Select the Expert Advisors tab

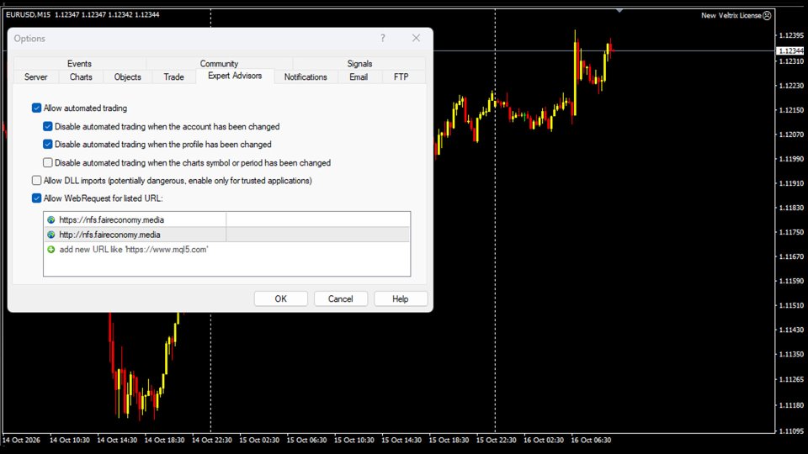(x=235, y=76)
